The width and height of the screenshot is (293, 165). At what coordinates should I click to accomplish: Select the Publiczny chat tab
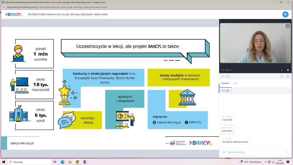tap(225, 83)
